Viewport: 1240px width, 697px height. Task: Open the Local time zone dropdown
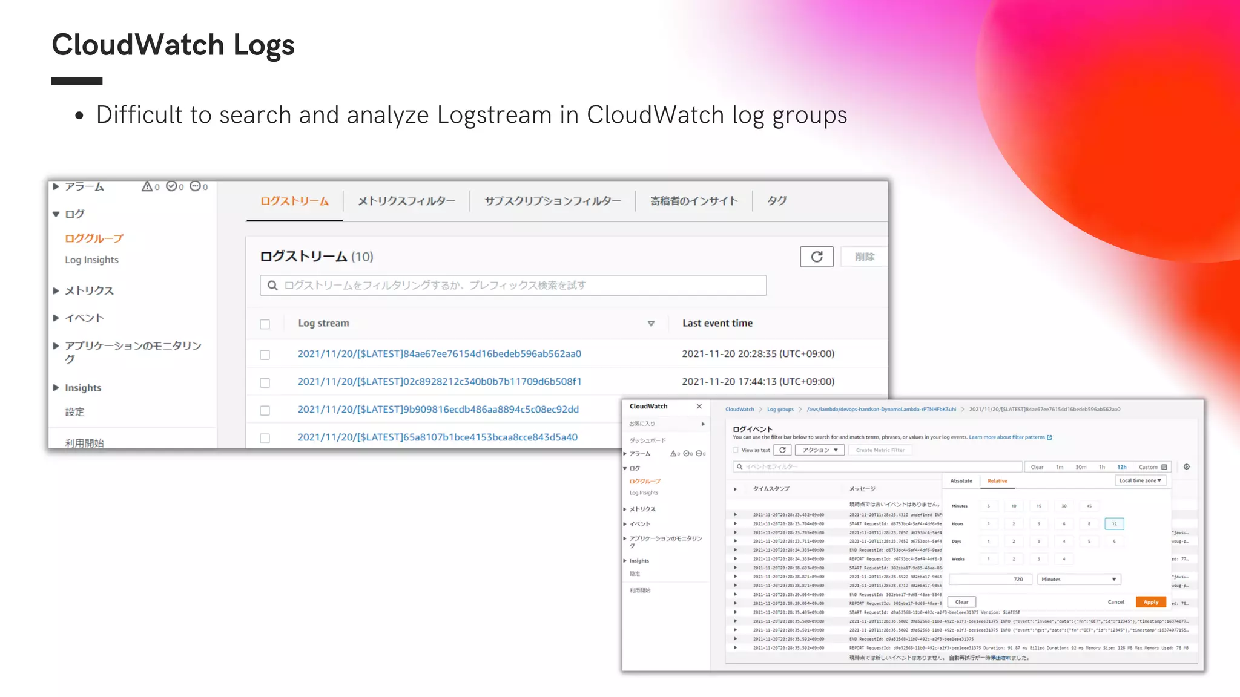pos(1140,480)
